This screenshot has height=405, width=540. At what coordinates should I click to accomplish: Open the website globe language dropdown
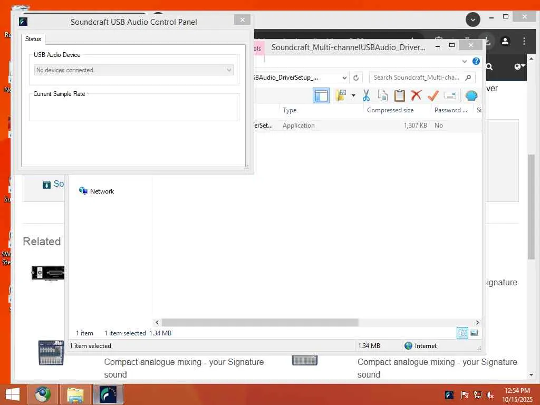519,66
